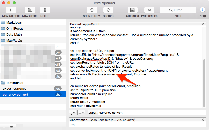Click the sidebar resize handle icon
This screenshot has width=209, height=130.
64,127
